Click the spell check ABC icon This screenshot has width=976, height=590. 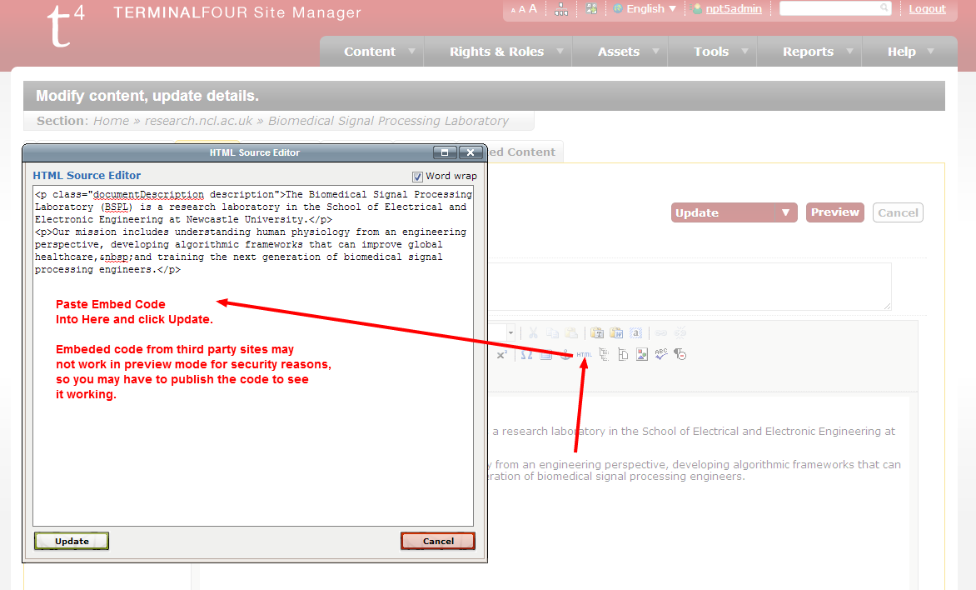click(661, 355)
